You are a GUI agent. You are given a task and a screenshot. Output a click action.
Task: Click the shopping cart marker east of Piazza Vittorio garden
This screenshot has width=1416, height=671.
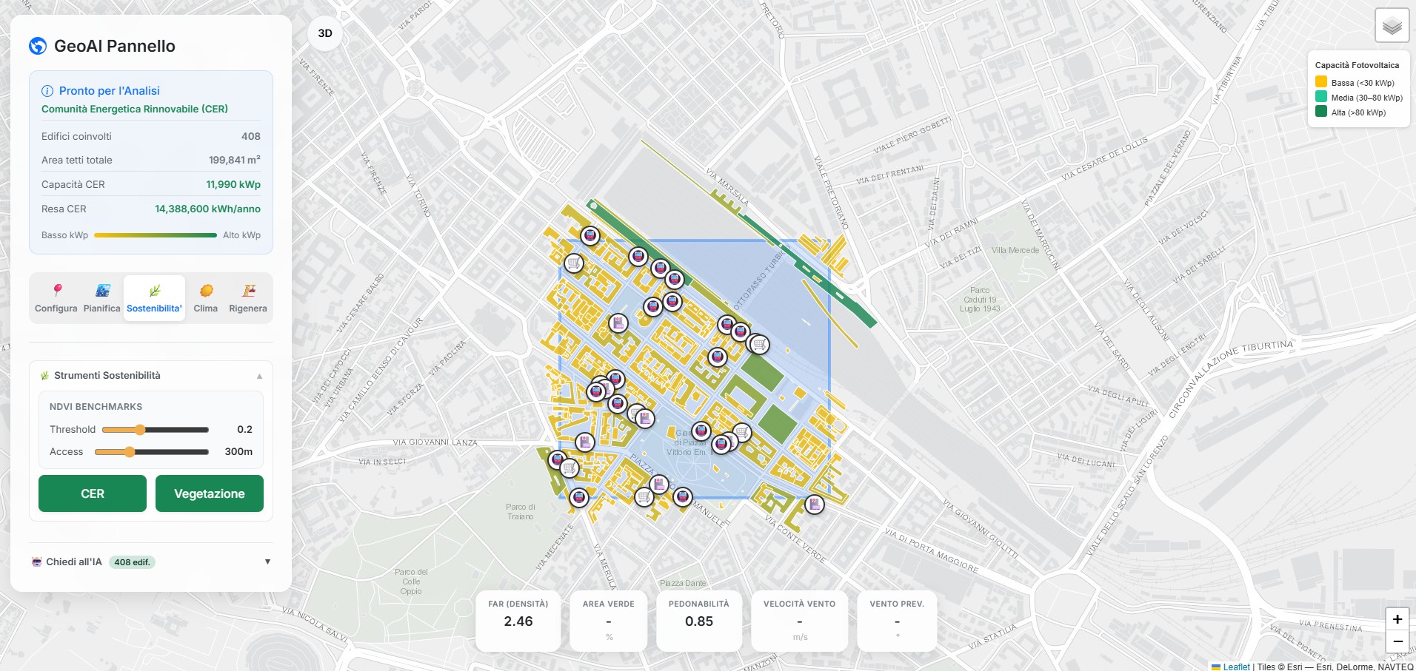click(x=742, y=433)
